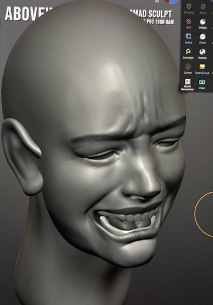
Task: Select the Smudge tool
Action: point(188,53)
